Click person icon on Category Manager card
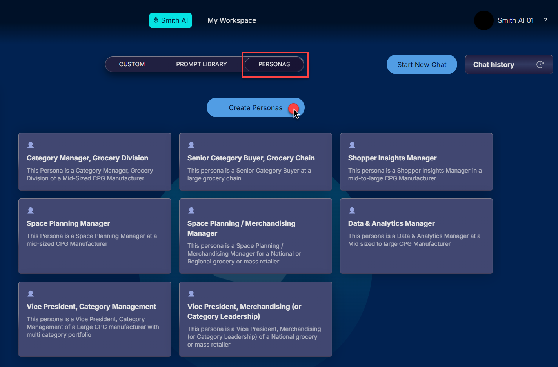 pos(31,145)
